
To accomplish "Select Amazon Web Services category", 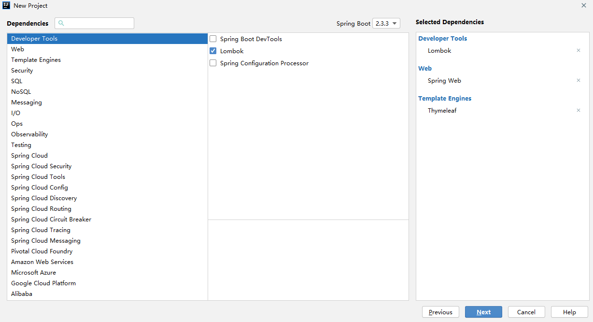I will (107, 262).
